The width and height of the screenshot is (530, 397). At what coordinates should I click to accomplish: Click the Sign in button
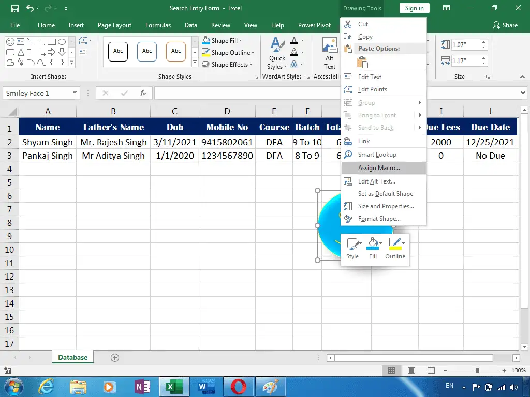point(414,8)
